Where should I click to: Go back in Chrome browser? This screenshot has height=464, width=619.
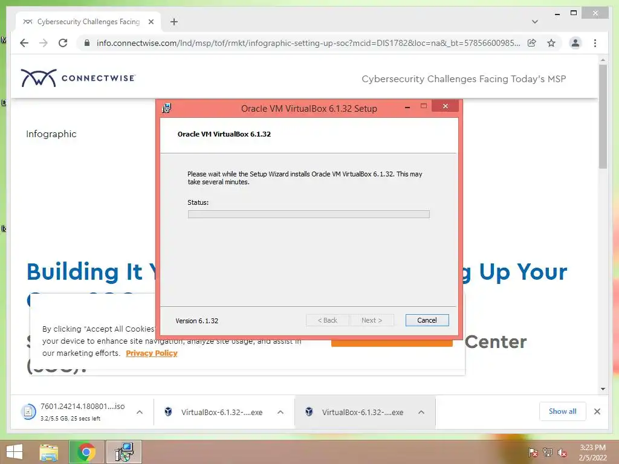24,43
